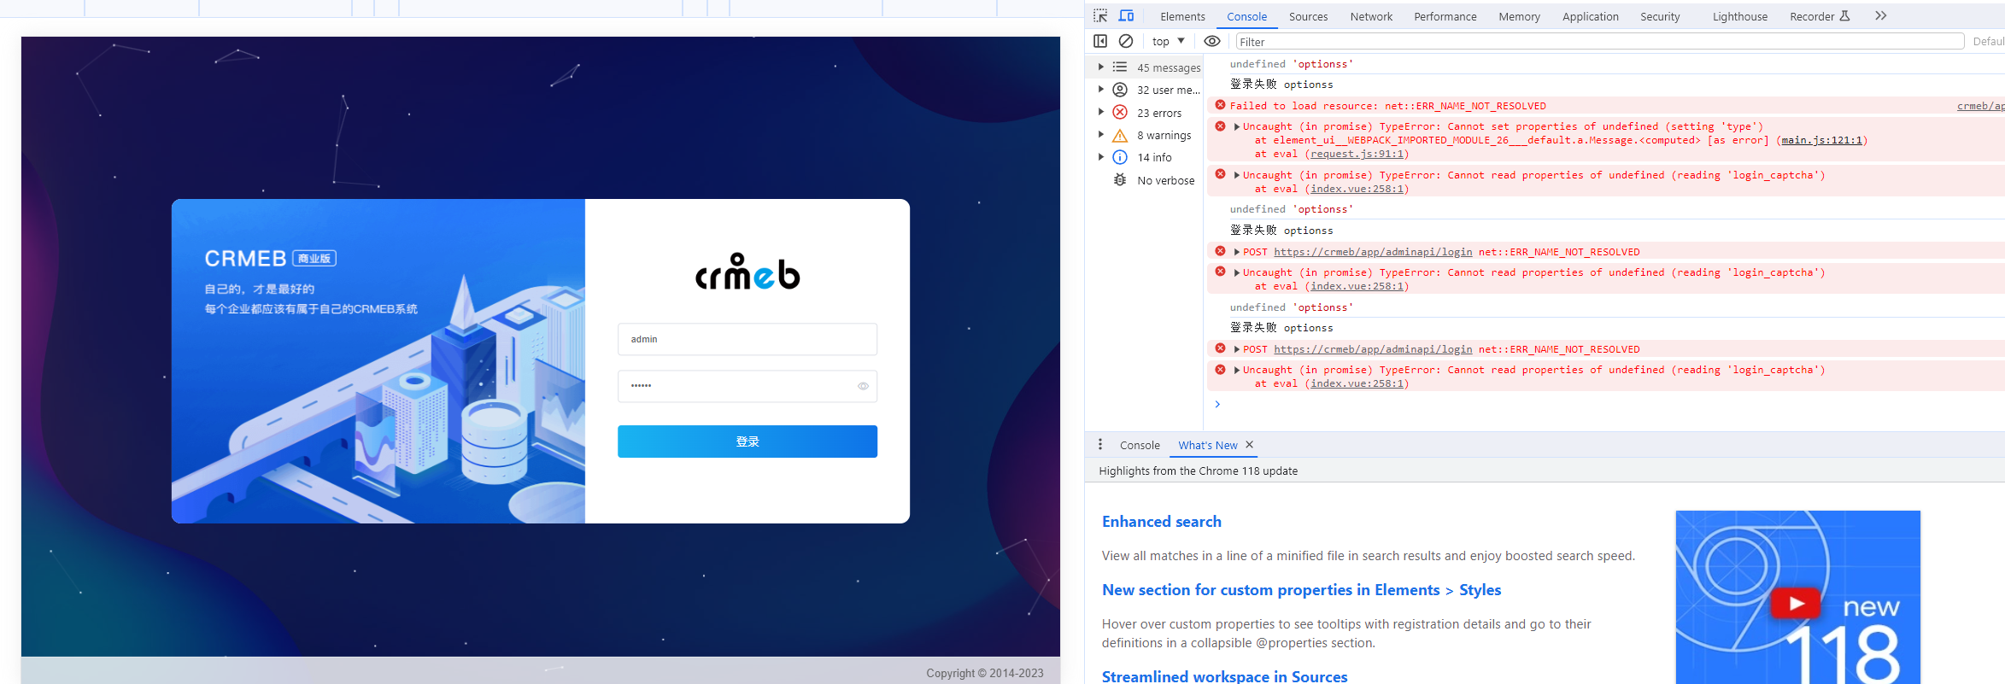Viewport: 2005px width, 684px height.
Task: Hide the console sidebar panel icon
Action: point(1100,41)
